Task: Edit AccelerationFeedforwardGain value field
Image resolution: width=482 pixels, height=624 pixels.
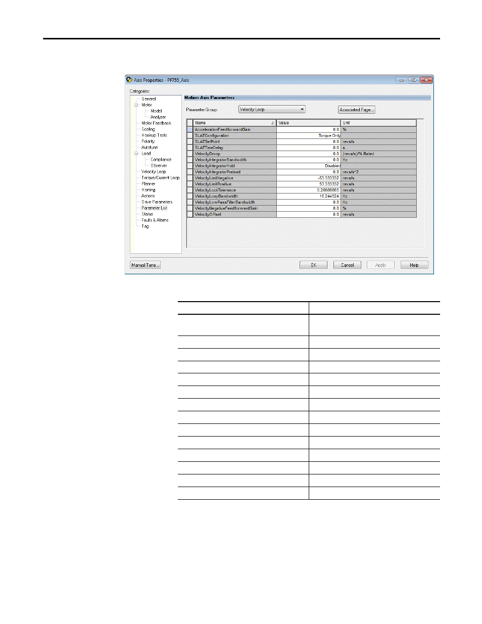Action: [x=308, y=129]
